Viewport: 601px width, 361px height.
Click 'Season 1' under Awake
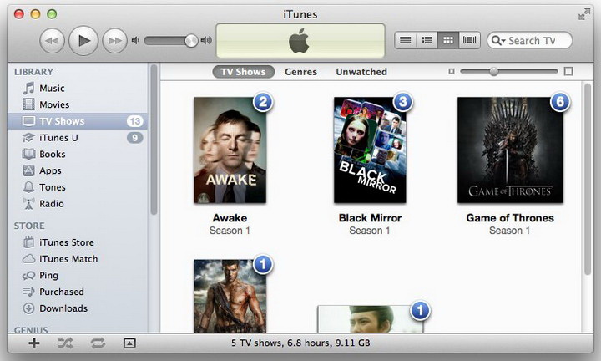(x=230, y=231)
